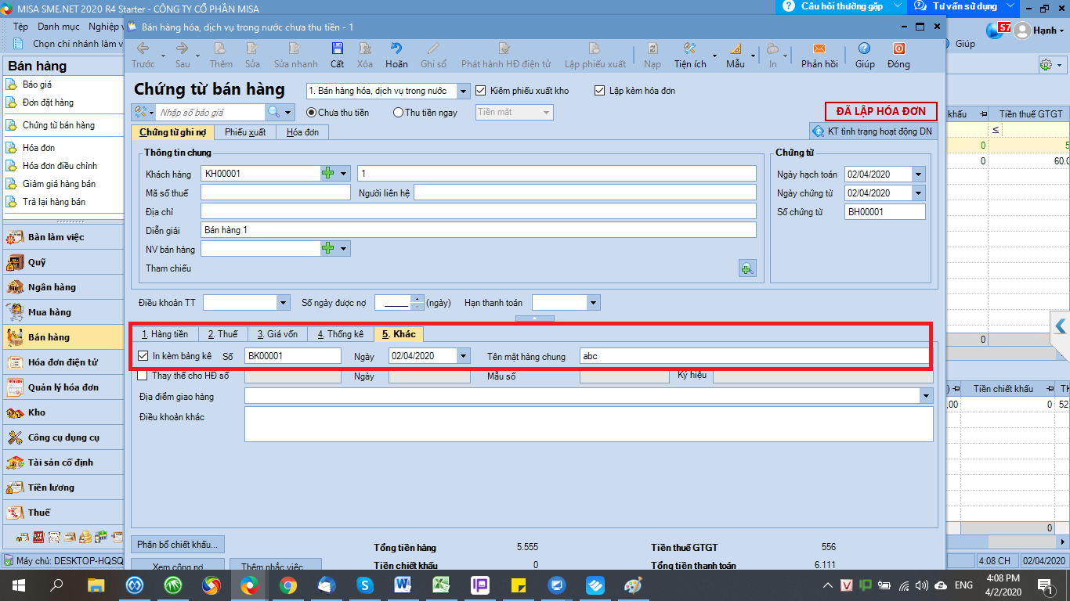The height and width of the screenshot is (601, 1070).
Task: Select Chưa thu tiền radio option
Action: click(x=311, y=113)
